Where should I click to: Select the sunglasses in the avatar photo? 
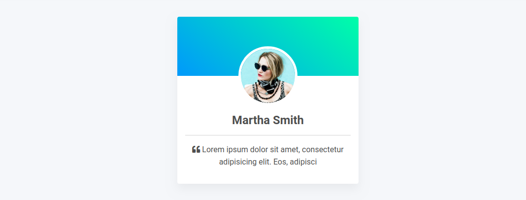pyautogui.click(x=262, y=67)
